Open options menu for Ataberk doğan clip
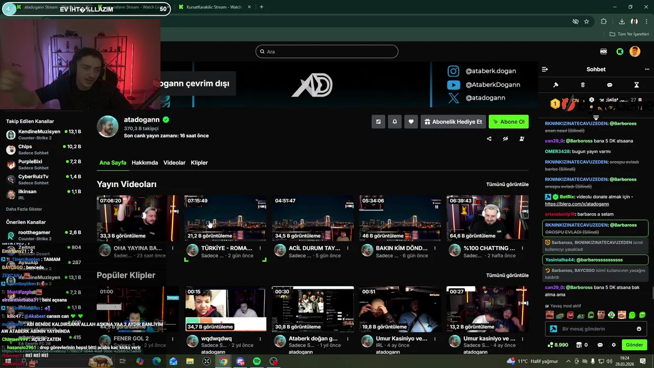654x368 pixels. (347, 339)
